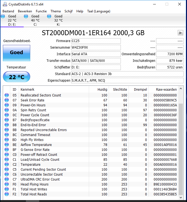Click the Standaard ACS-2 field
This screenshot has width=187, height=202.
coord(127,74)
